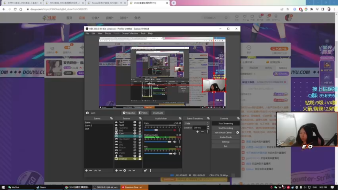This screenshot has width=338, height=190.
Task: Open Filters for the Cam source
Action: point(143,113)
